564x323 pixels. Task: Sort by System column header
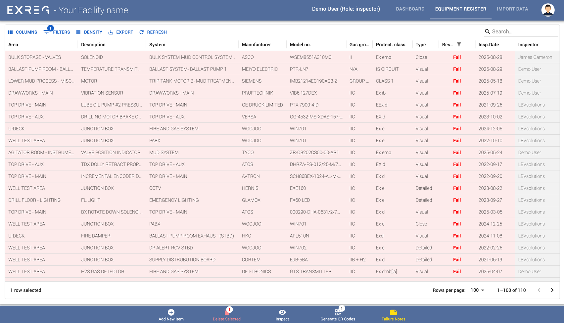coord(157,45)
